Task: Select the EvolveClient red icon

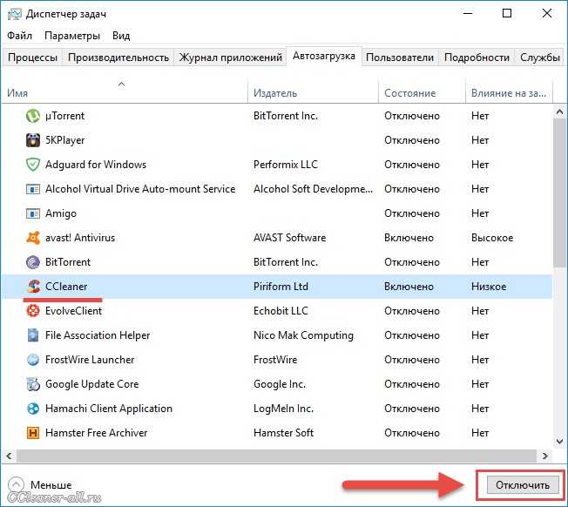Action: click(x=33, y=311)
